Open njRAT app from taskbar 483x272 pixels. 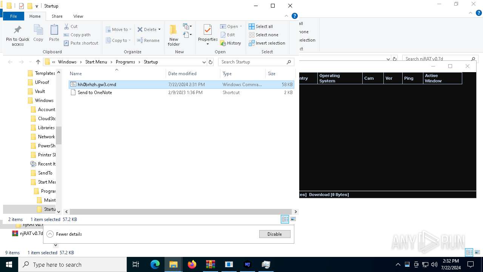pos(248,264)
